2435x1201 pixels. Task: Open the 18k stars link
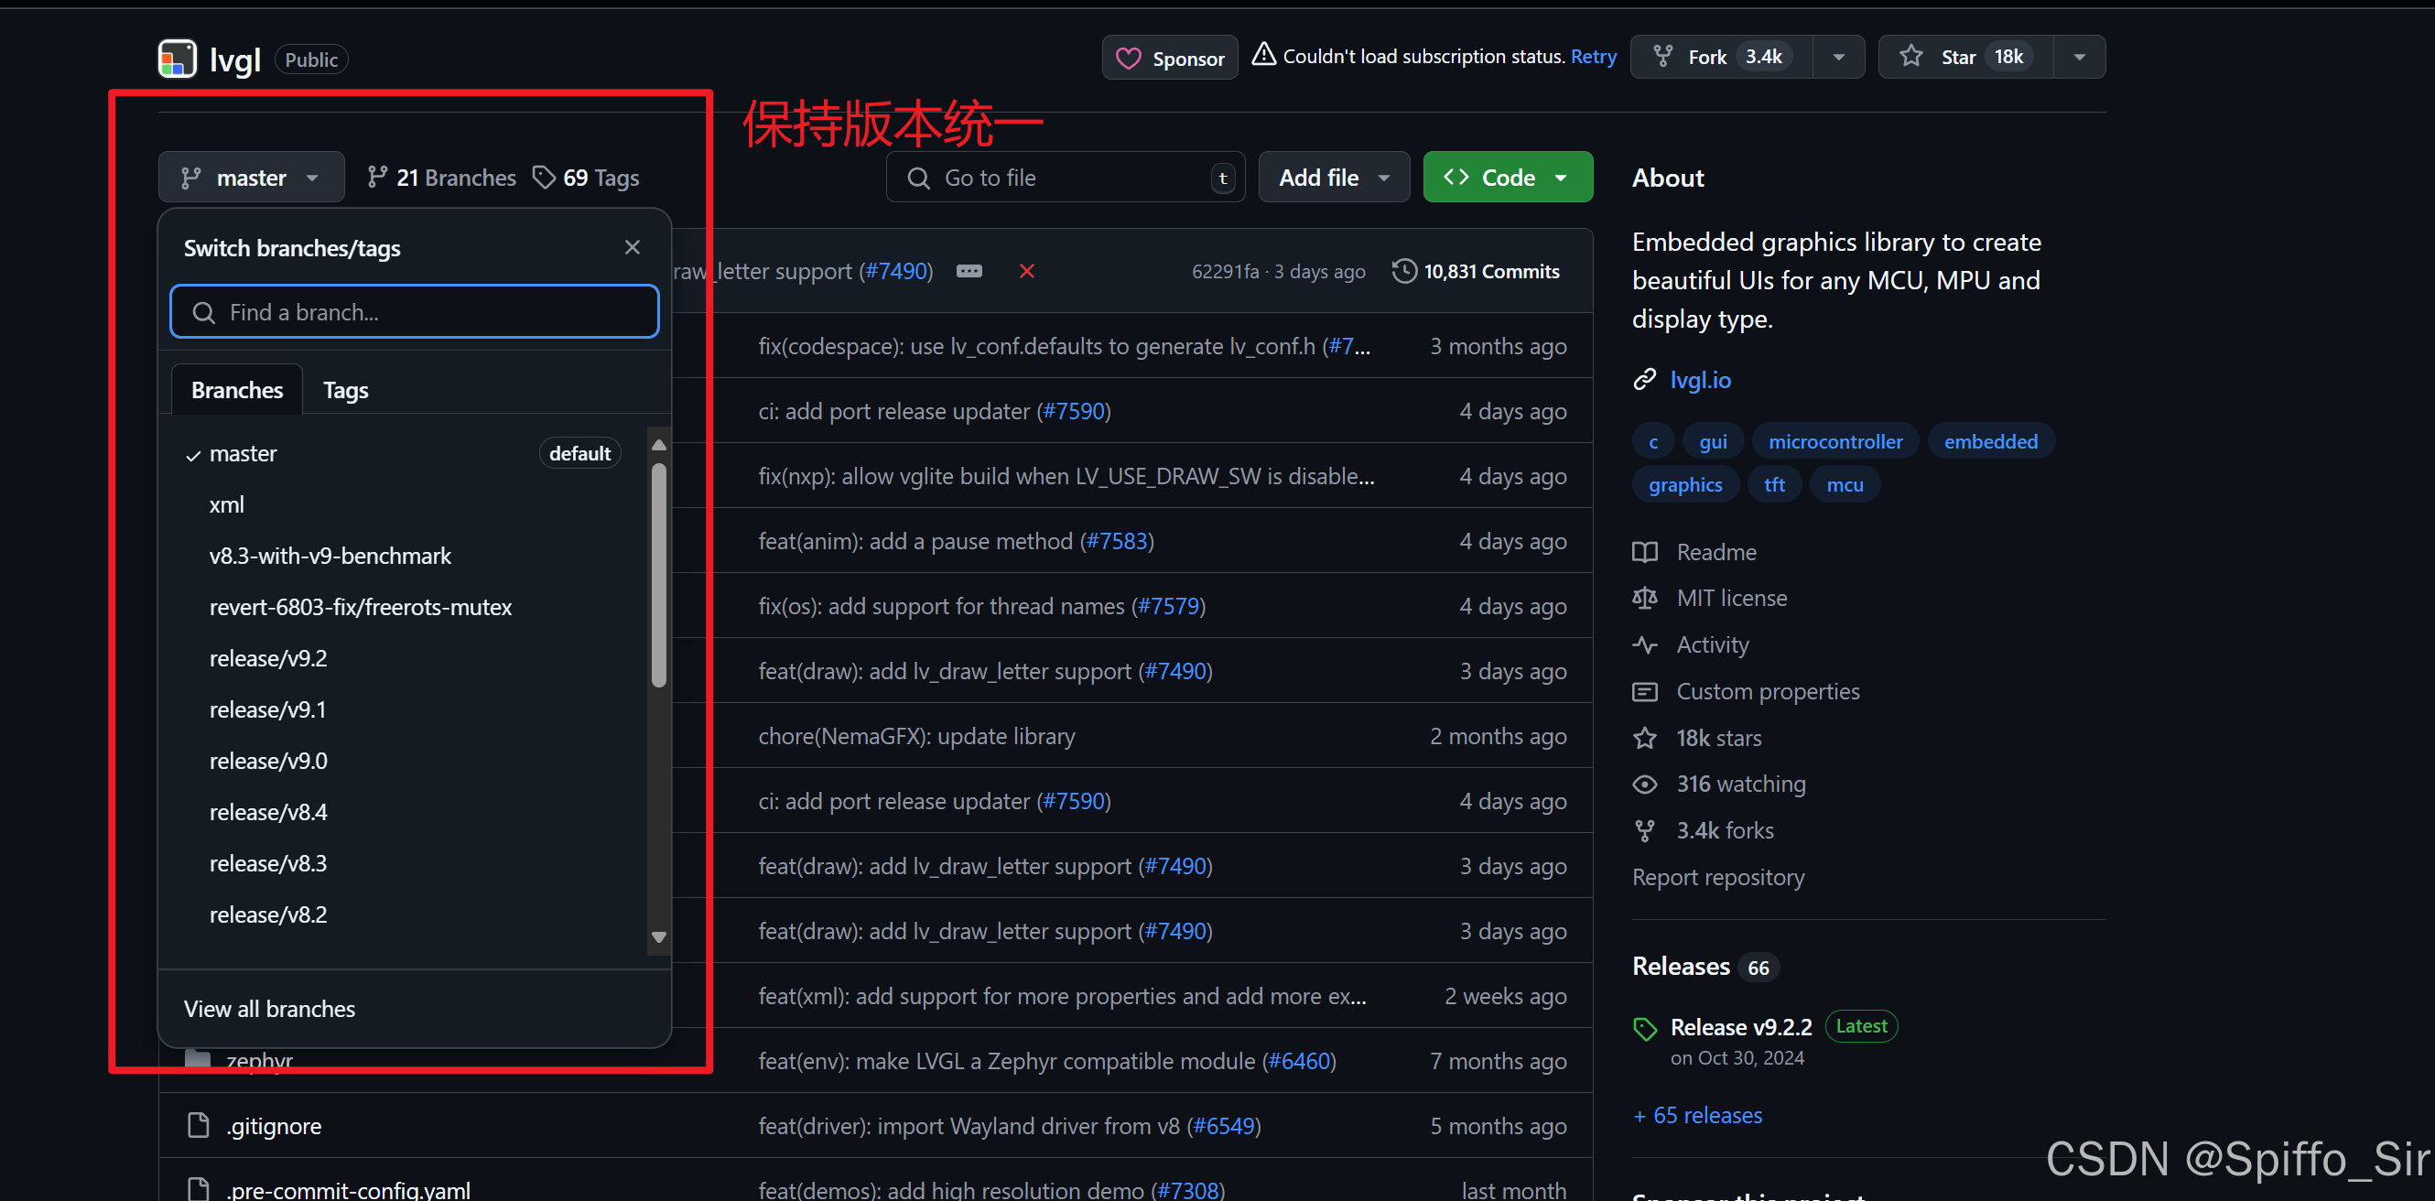[x=1698, y=738]
